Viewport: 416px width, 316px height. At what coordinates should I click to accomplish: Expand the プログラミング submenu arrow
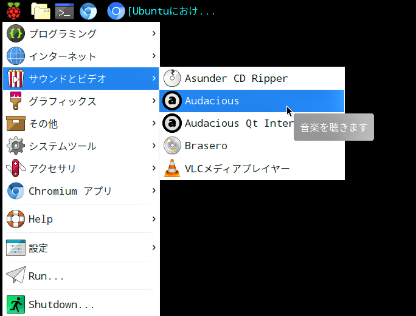pyautogui.click(x=154, y=33)
